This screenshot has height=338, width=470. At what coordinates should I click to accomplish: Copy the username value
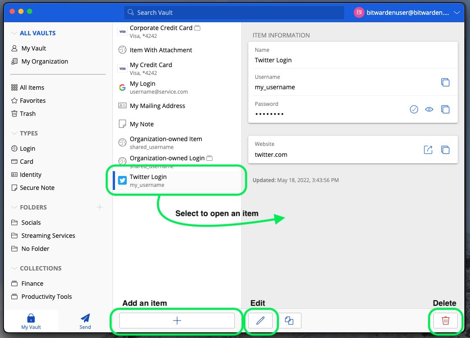(x=445, y=82)
